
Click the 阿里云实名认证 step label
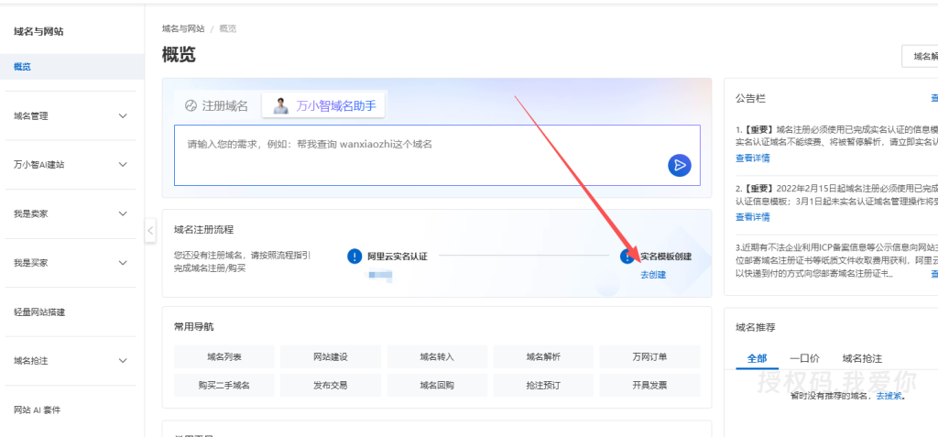(398, 257)
